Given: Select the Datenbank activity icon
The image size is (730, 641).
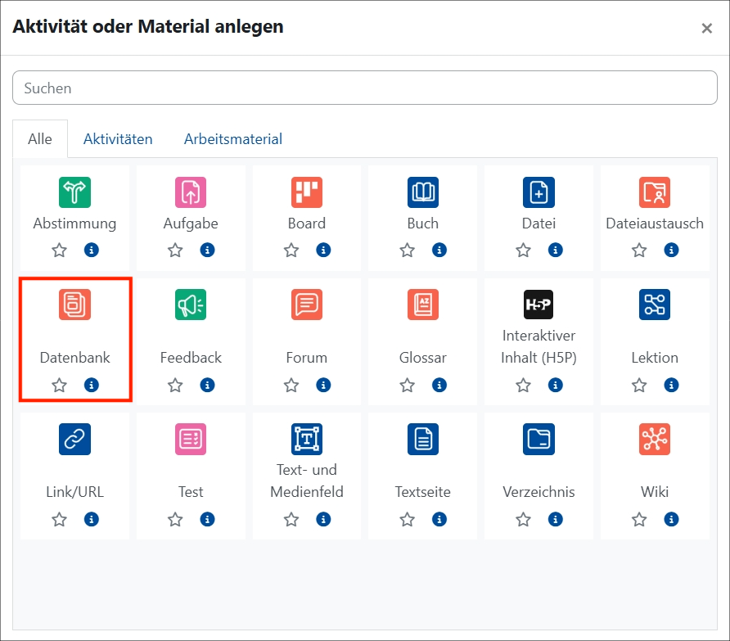Looking at the screenshot, I should click(74, 304).
